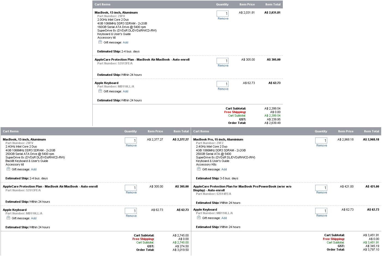This screenshot has height=256, width=382.
Task: Click Order Total A$ 3,797.10
Action: [x=371, y=249]
